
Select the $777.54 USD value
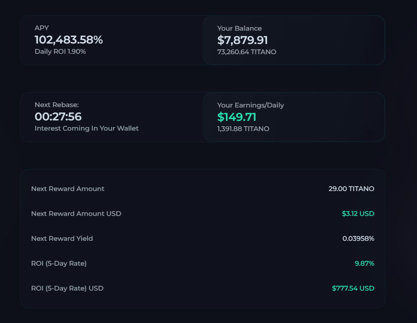point(353,288)
